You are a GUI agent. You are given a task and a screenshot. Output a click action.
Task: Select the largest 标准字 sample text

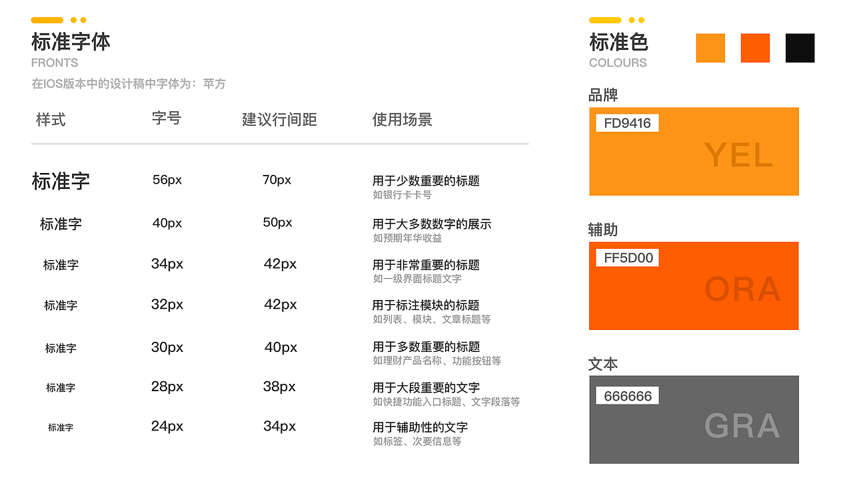(61, 180)
